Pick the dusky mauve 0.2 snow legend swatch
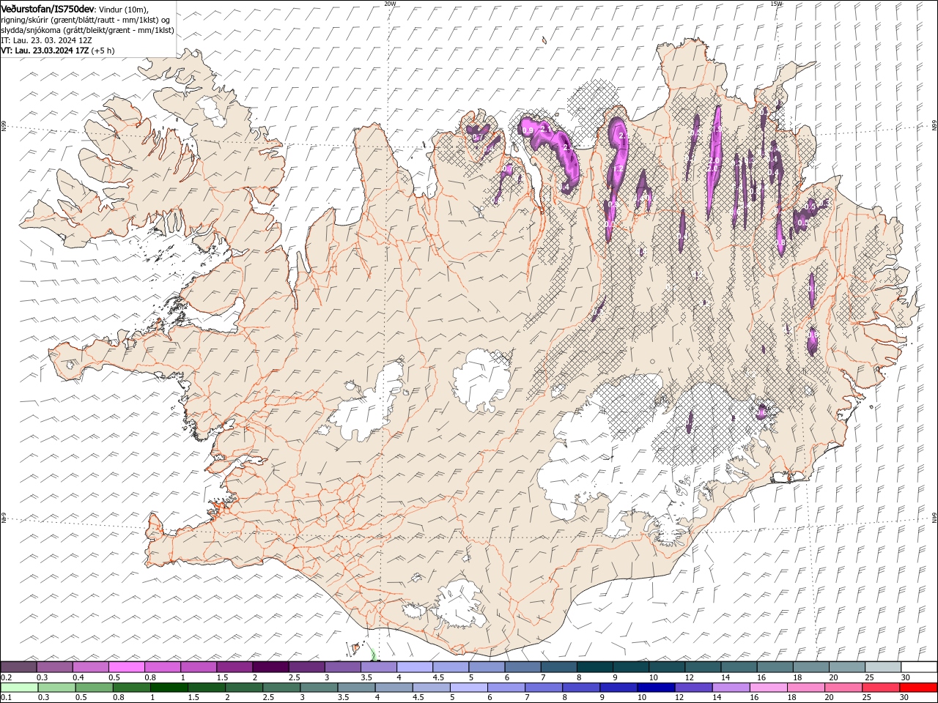This screenshot has width=938, height=703. (x=18, y=667)
